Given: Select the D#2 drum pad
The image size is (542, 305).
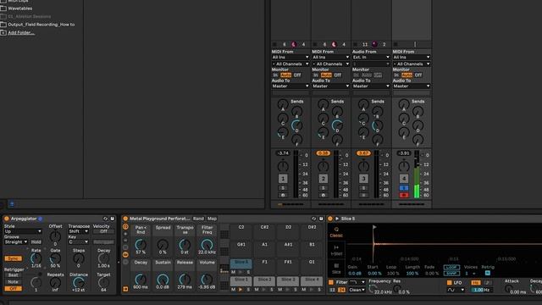Looking at the screenshot, I should (x=312, y=231).
